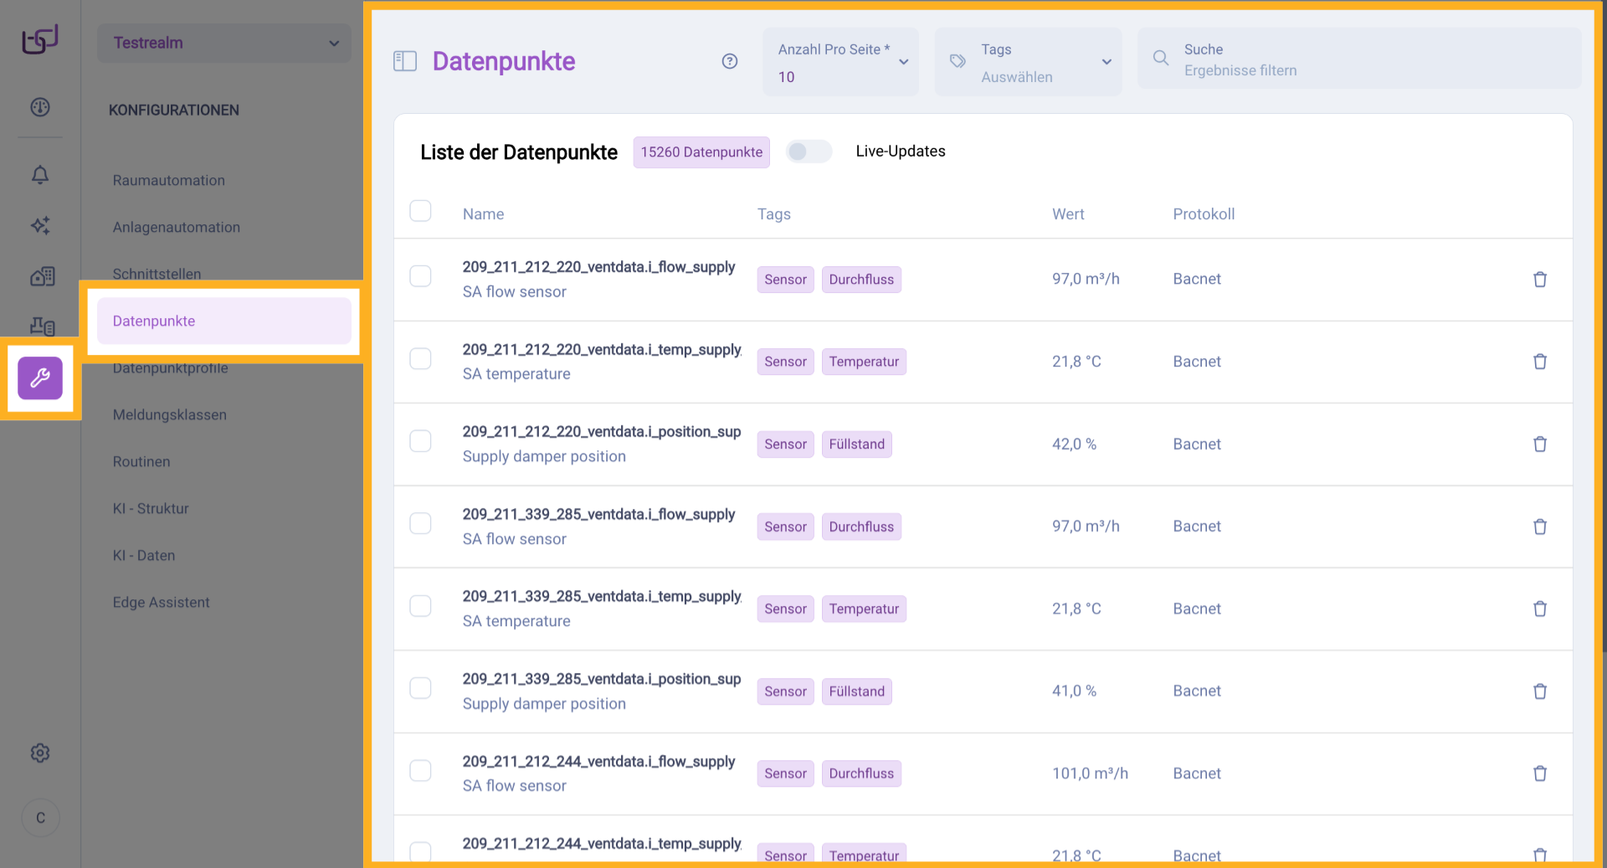This screenshot has height=868, width=1607.
Task: Select checkbox for 209_211_212_220 temp_supply row
Action: (x=420, y=359)
